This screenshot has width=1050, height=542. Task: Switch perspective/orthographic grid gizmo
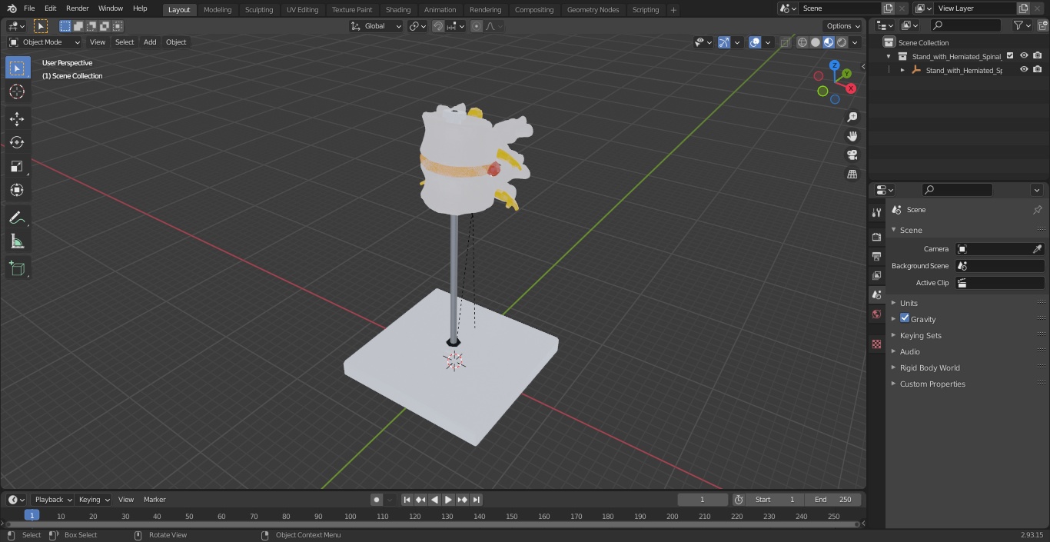coord(852,175)
